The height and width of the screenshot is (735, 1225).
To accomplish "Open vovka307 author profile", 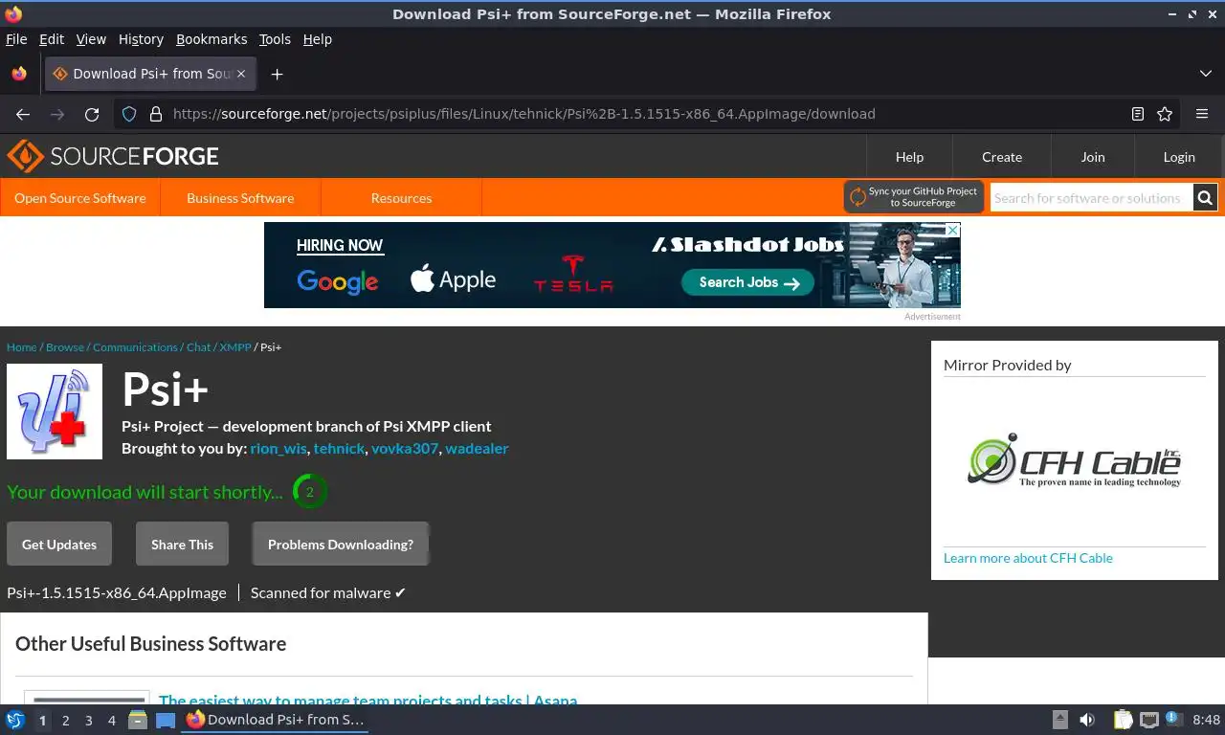I will (x=405, y=448).
